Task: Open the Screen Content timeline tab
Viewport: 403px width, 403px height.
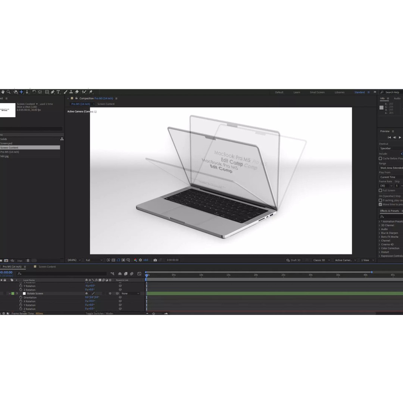Action: [47, 267]
